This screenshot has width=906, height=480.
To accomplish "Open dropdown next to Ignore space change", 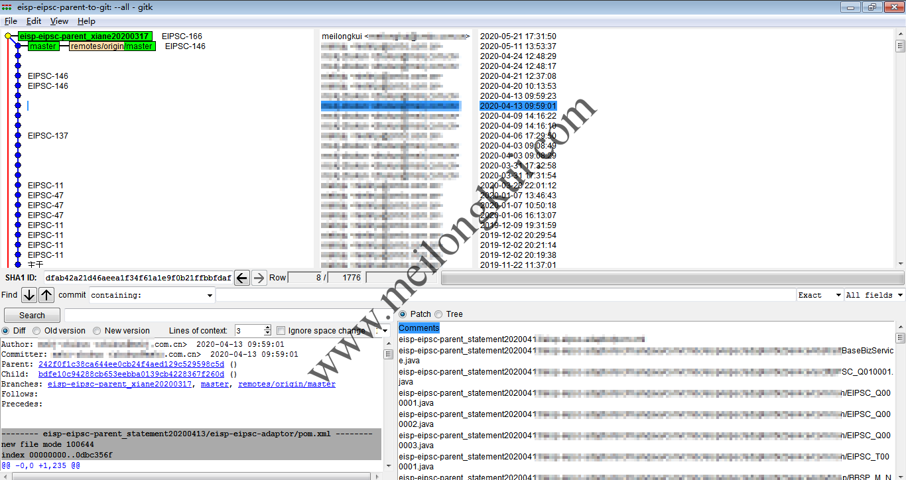I will [x=382, y=331].
